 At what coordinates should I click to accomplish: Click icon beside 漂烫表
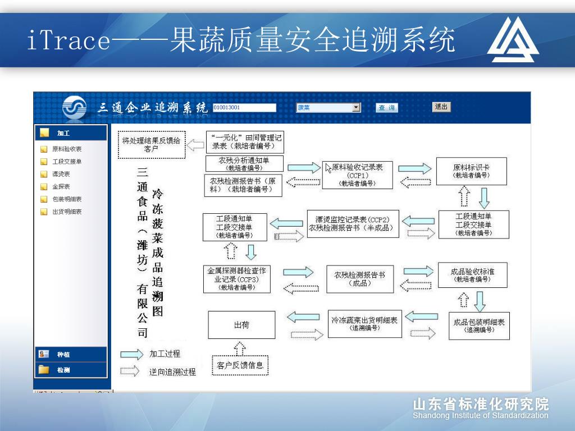pyautogui.click(x=44, y=174)
